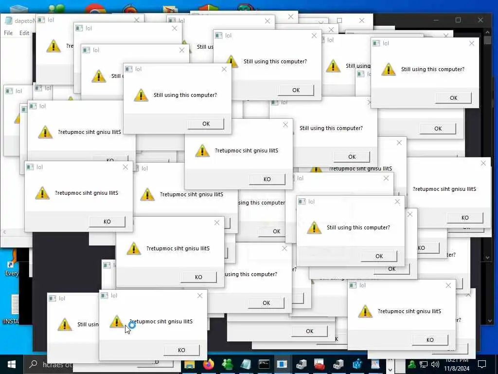This screenshot has width=498, height=374.
Task: Launch Firefox from the taskbar
Action: (x=208, y=364)
